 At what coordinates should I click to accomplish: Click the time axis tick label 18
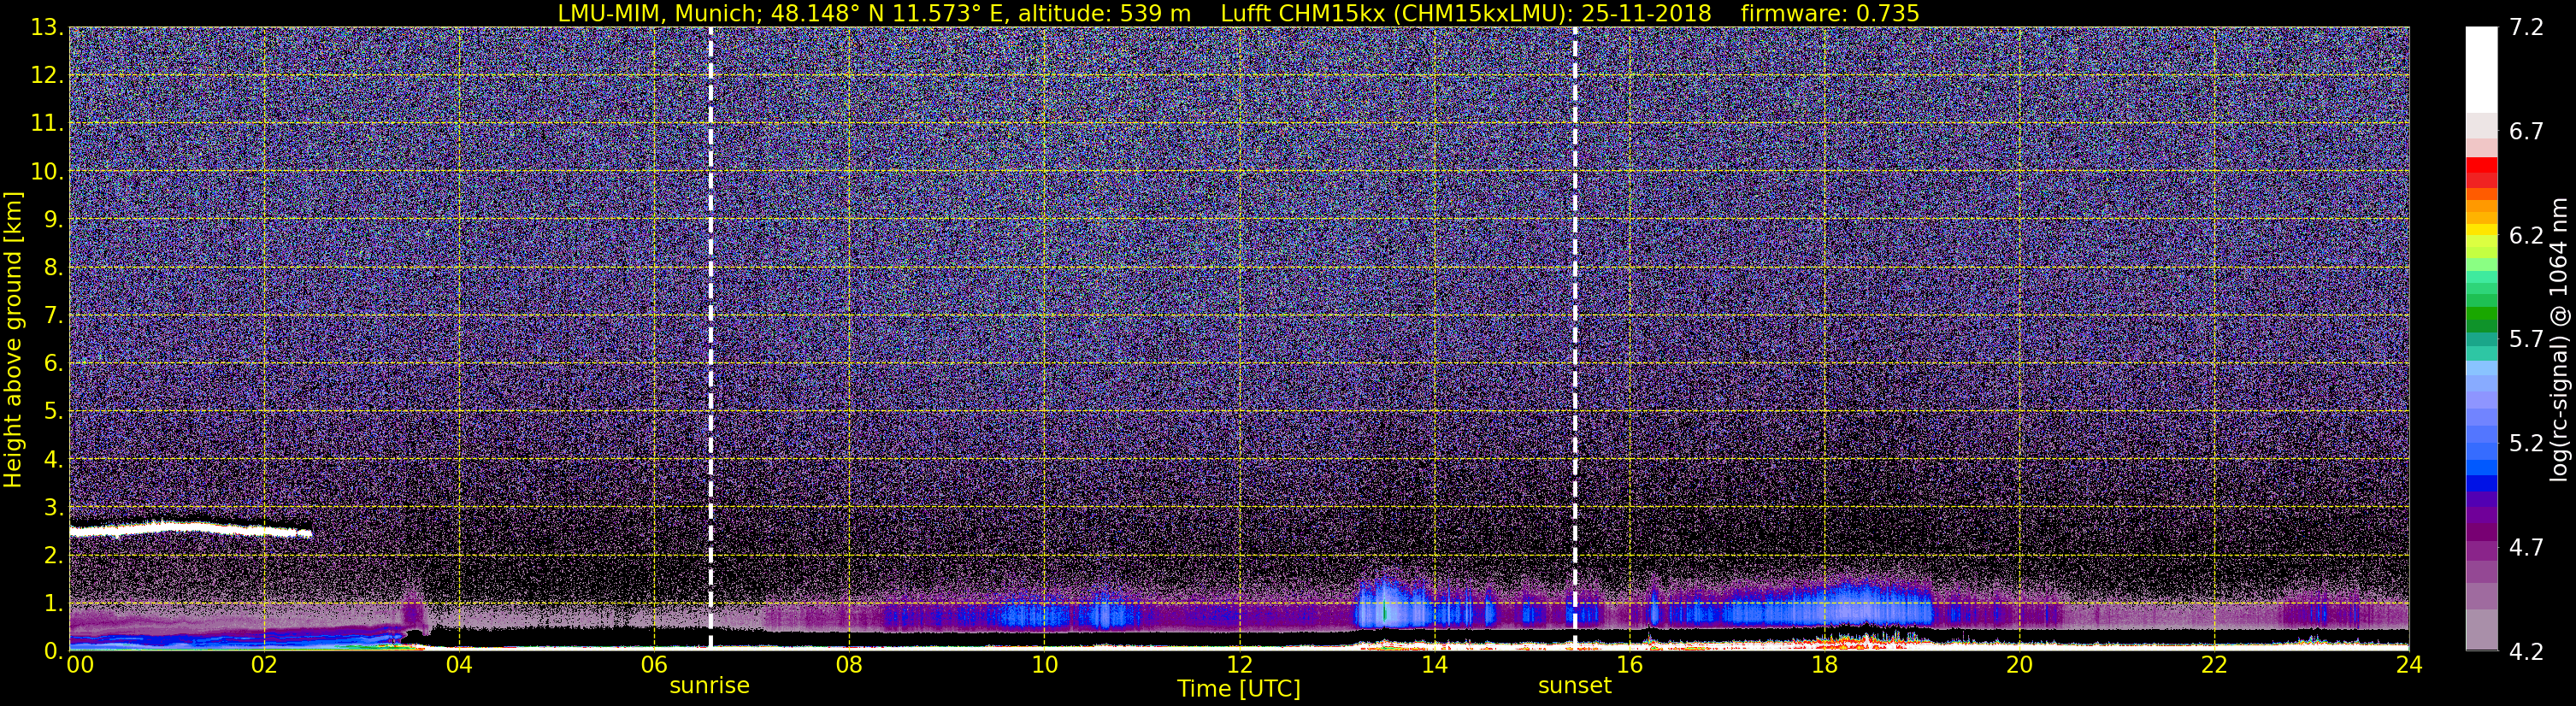click(1824, 665)
